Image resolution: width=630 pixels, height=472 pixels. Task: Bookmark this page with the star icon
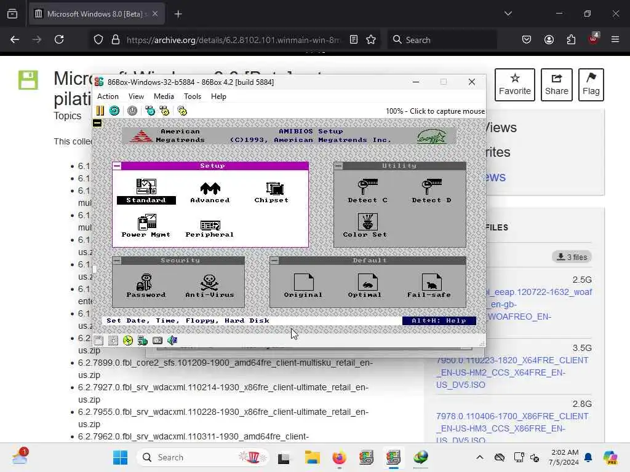(371, 40)
